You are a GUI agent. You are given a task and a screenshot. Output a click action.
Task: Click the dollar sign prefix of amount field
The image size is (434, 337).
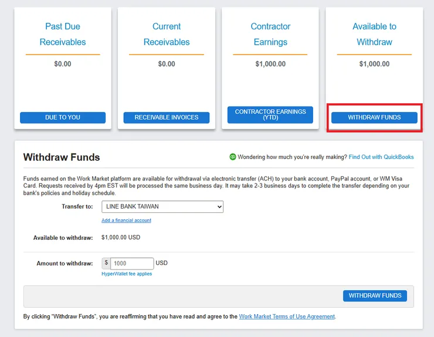(106, 263)
